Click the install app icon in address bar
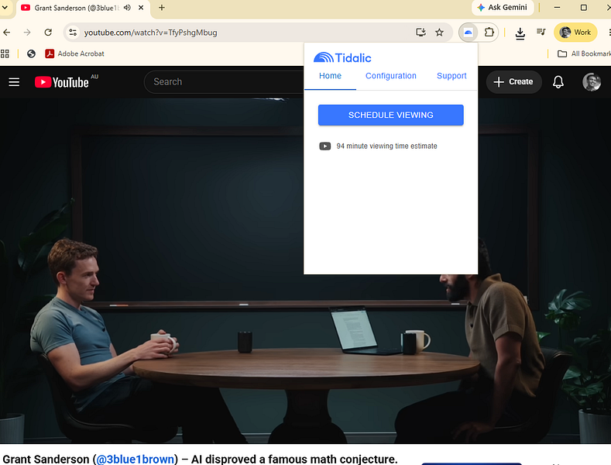This screenshot has width=611, height=465. click(420, 33)
